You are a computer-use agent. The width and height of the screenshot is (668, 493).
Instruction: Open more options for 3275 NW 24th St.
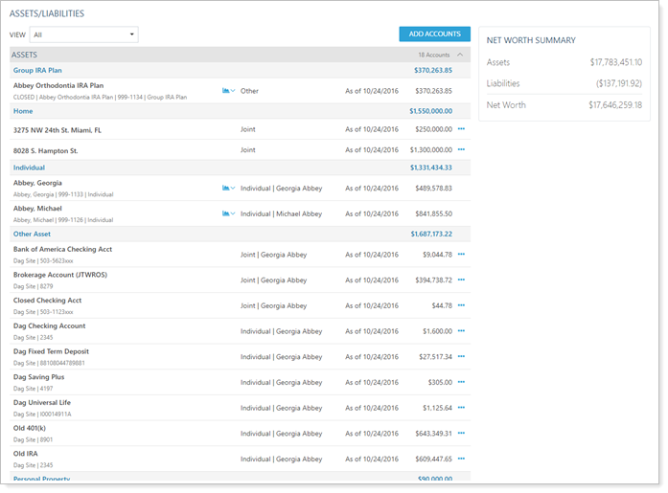461,128
